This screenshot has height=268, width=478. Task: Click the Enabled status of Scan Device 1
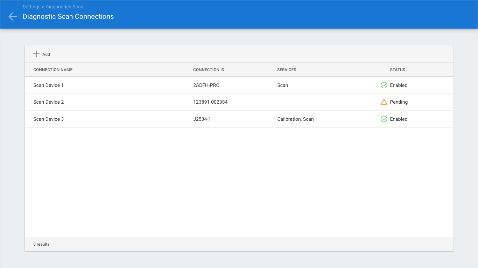click(x=399, y=85)
